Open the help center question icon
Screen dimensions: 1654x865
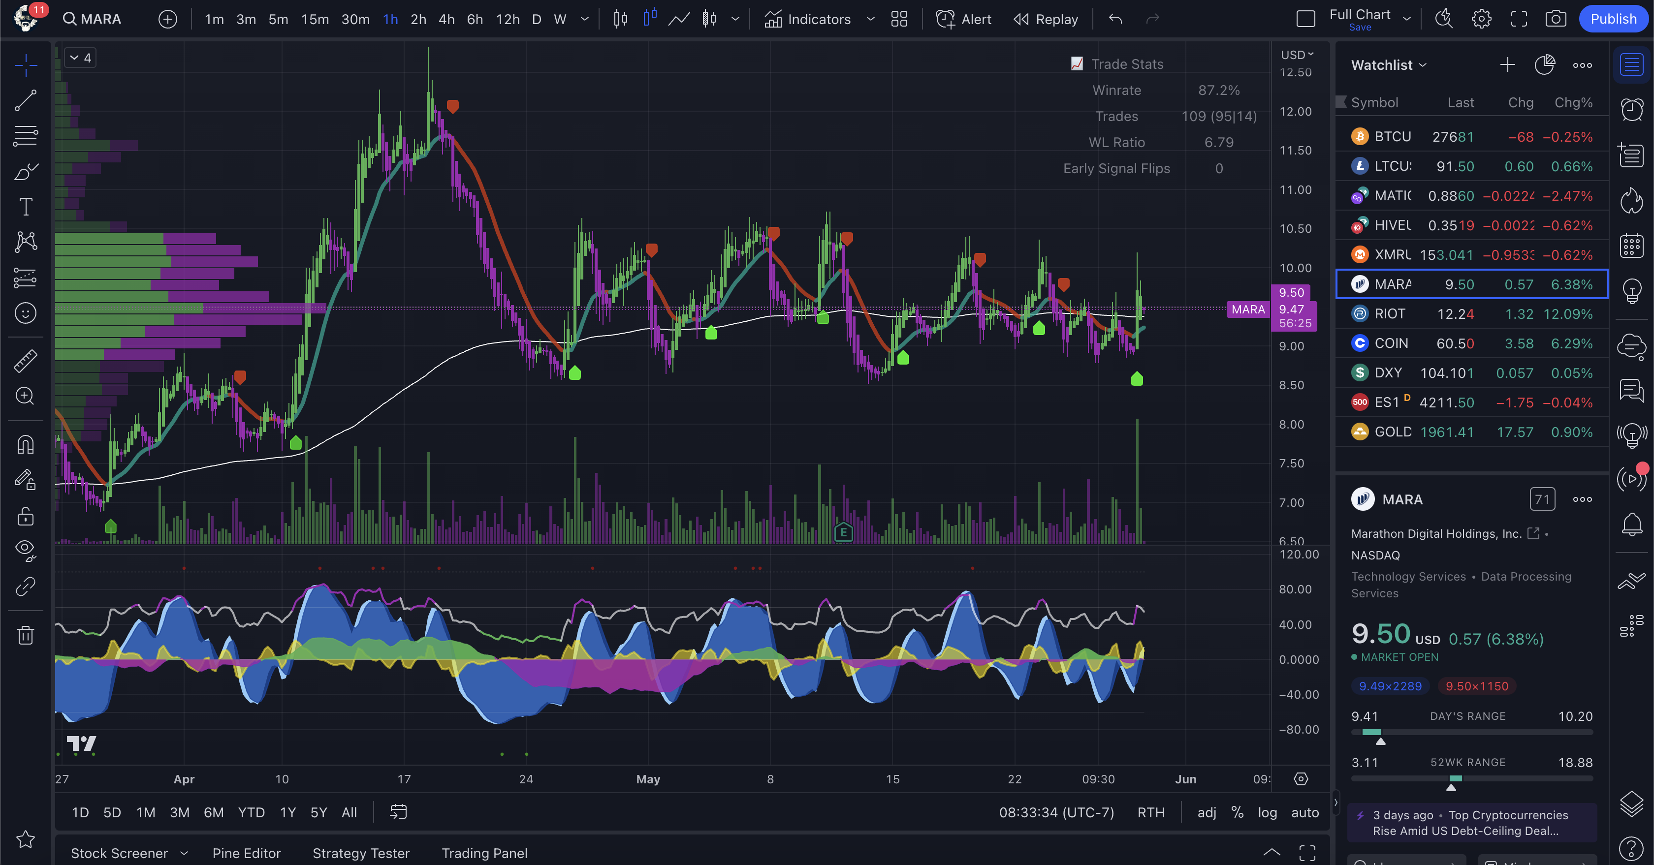click(1631, 848)
